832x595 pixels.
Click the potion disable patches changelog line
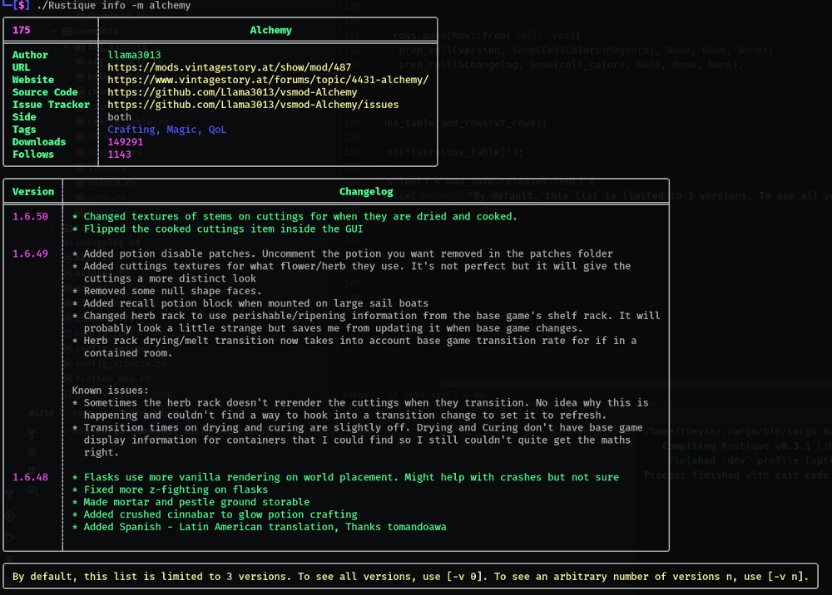343,253
